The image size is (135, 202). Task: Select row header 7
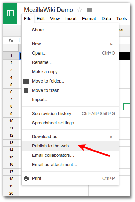(x=11, y=99)
